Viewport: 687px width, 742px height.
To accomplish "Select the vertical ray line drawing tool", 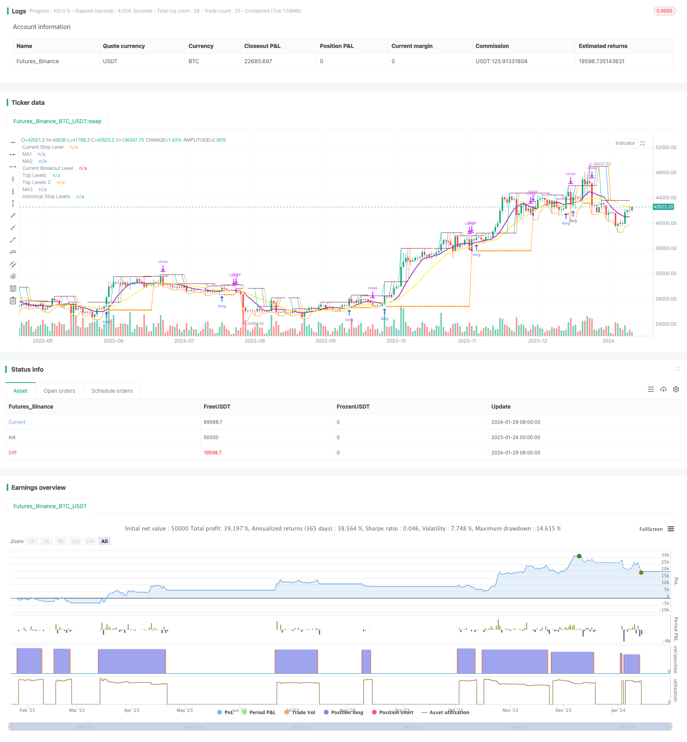I will tap(13, 191).
